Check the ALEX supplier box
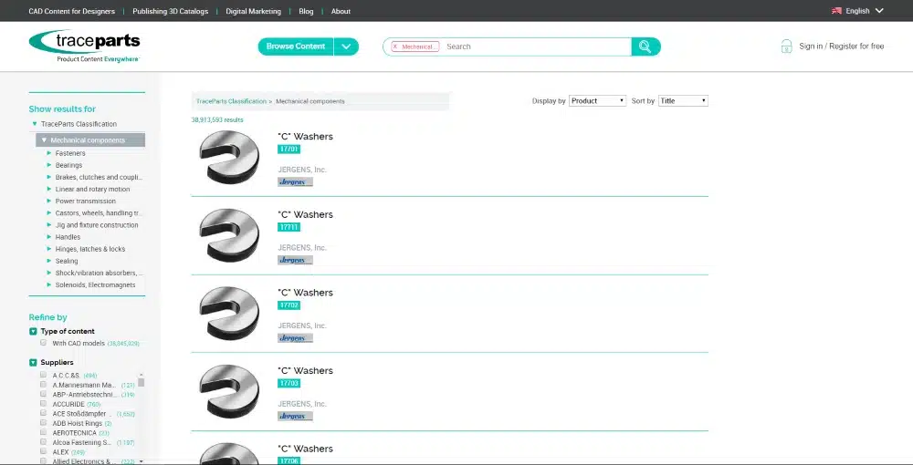 (43, 451)
